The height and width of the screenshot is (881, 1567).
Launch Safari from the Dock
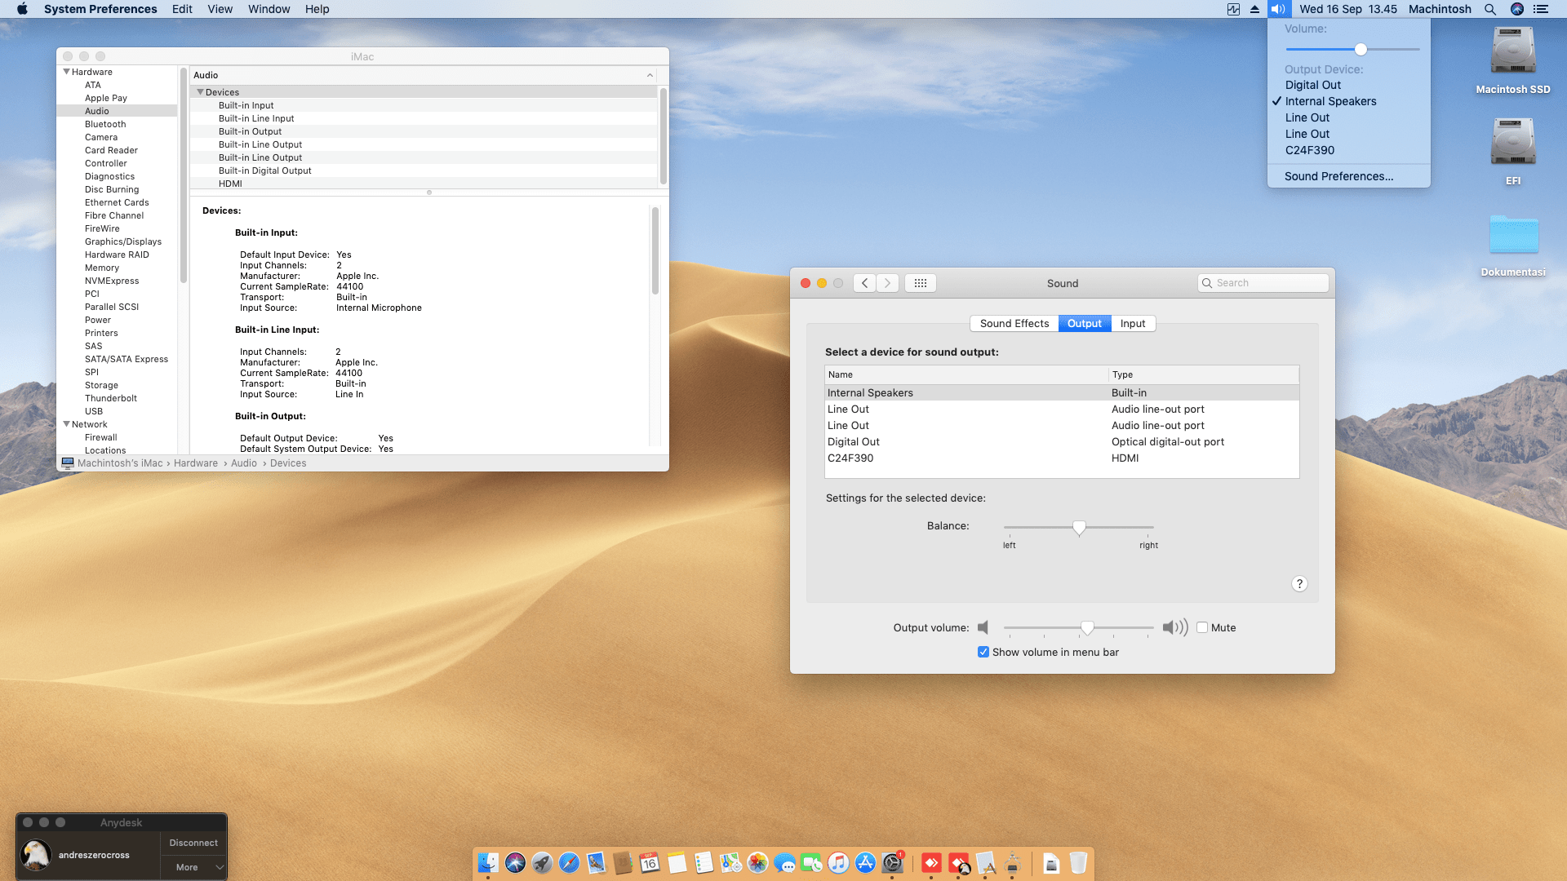coord(567,862)
